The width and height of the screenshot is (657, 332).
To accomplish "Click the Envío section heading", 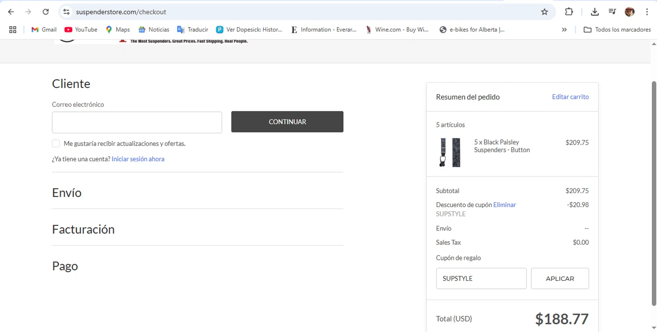I will point(67,193).
